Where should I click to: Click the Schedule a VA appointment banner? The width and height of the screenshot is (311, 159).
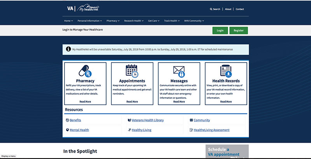(227, 151)
